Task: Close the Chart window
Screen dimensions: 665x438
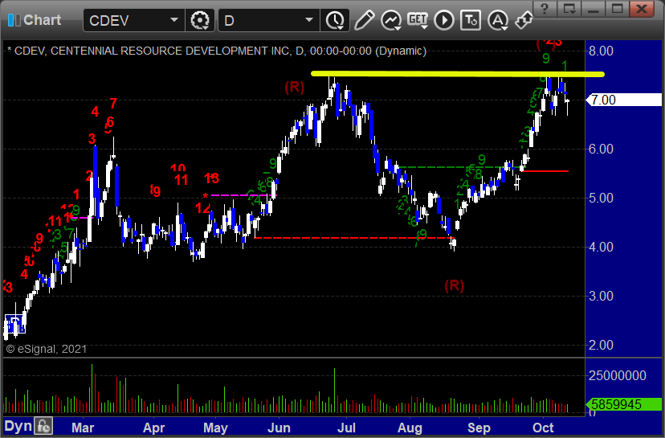Action: pyautogui.click(x=642, y=9)
